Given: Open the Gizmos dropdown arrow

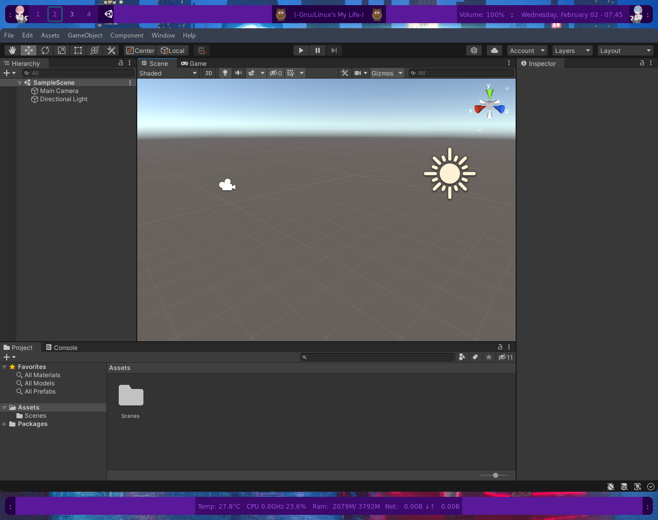Looking at the screenshot, I should tap(400, 73).
